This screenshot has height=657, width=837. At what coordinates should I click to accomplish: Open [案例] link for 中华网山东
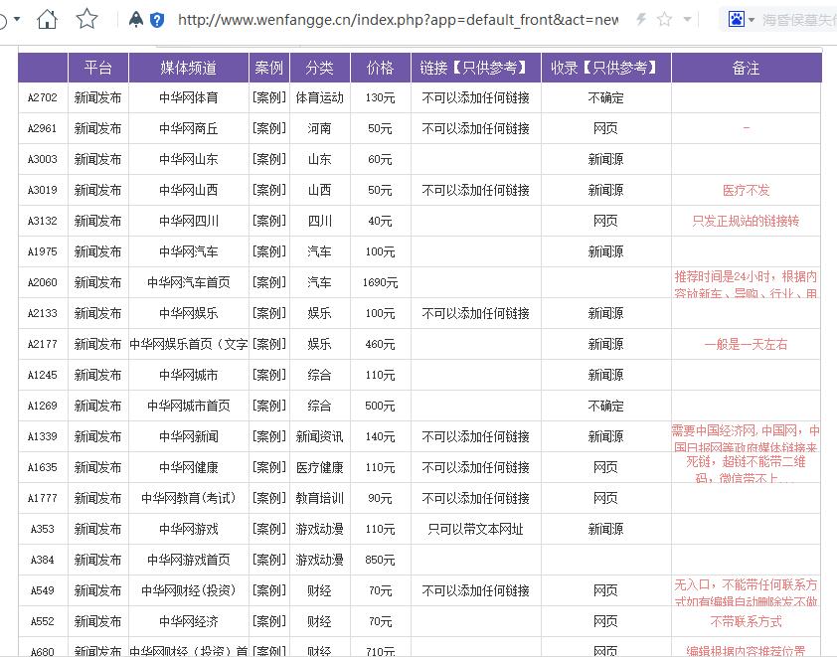pyautogui.click(x=269, y=159)
